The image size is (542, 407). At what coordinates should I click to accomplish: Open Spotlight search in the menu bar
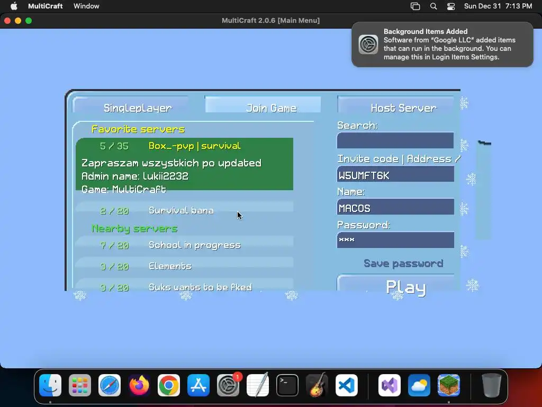[x=433, y=6]
